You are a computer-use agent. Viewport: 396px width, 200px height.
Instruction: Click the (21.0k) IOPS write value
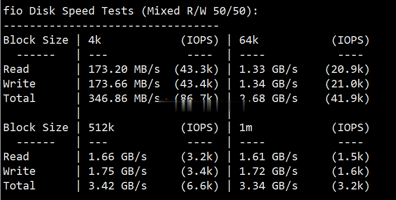coord(347,84)
